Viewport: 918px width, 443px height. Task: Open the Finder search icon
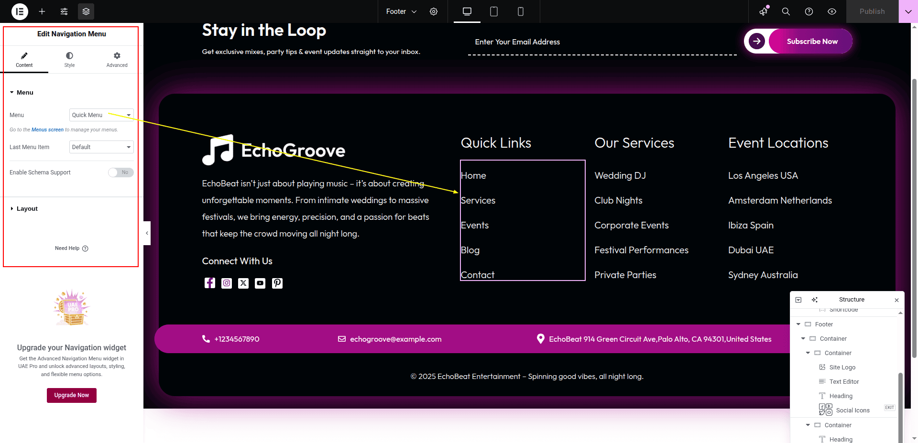pos(786,11)
